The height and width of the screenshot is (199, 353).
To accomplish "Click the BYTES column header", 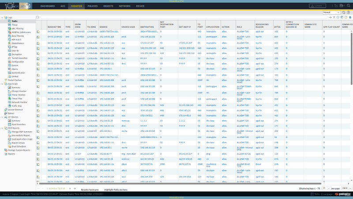I will click(278, 27).
